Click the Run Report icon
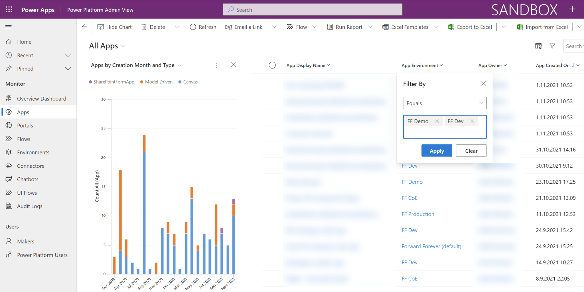 (x=330, y=27)
